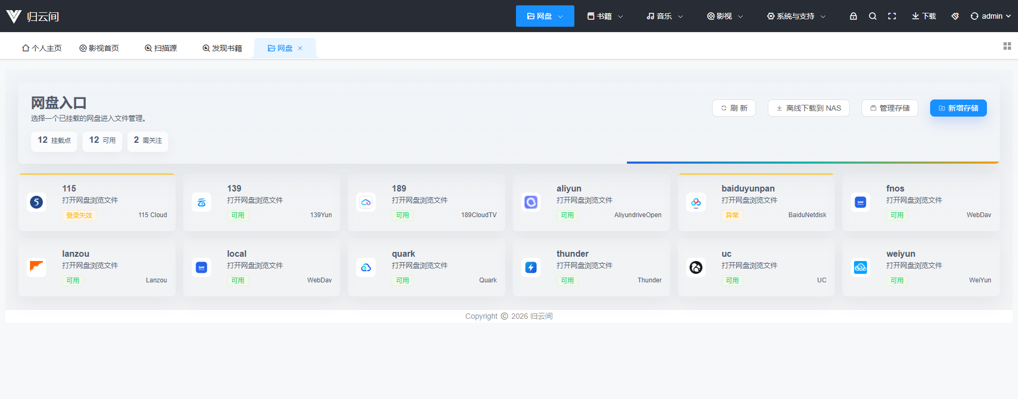Switch to the 发现书籍 tab
Viewport: 1018px width, 399px height.
[222, 48]
